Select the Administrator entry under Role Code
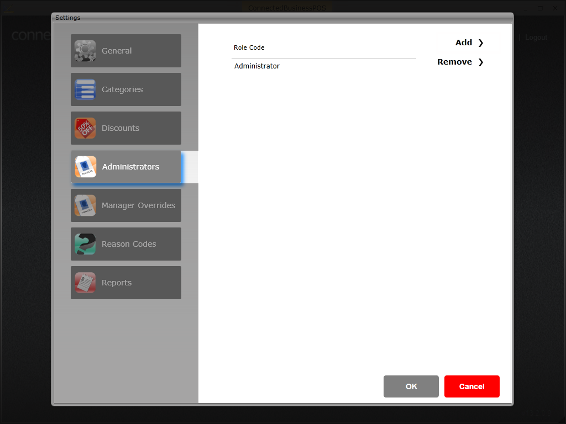This screenshot has height=424, width=566. click(257, 66)
